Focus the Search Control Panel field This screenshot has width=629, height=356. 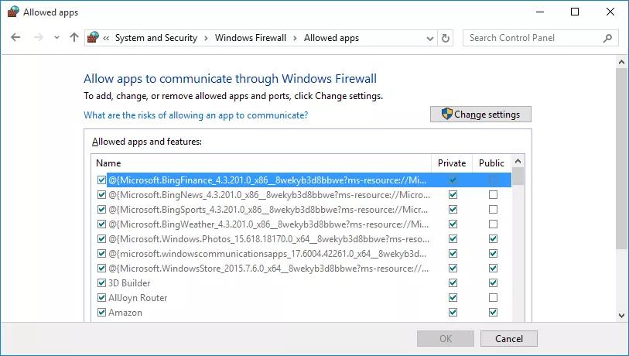pyautogui.click(x=534, y=38)
